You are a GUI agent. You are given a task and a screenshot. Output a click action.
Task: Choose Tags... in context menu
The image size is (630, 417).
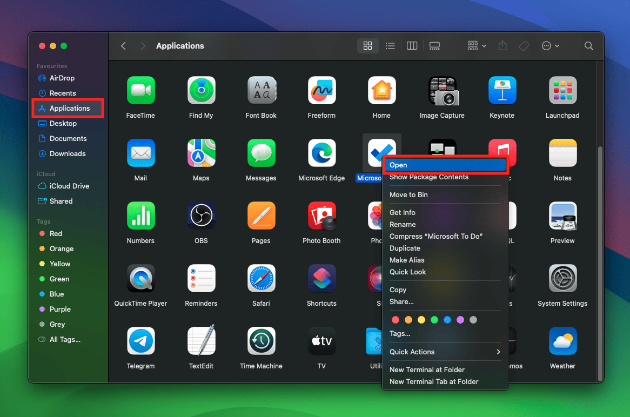tap(445, 333)
